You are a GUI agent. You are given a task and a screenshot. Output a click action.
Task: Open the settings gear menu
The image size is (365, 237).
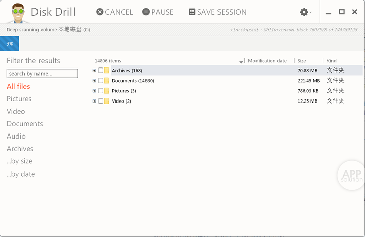[305, 12]
